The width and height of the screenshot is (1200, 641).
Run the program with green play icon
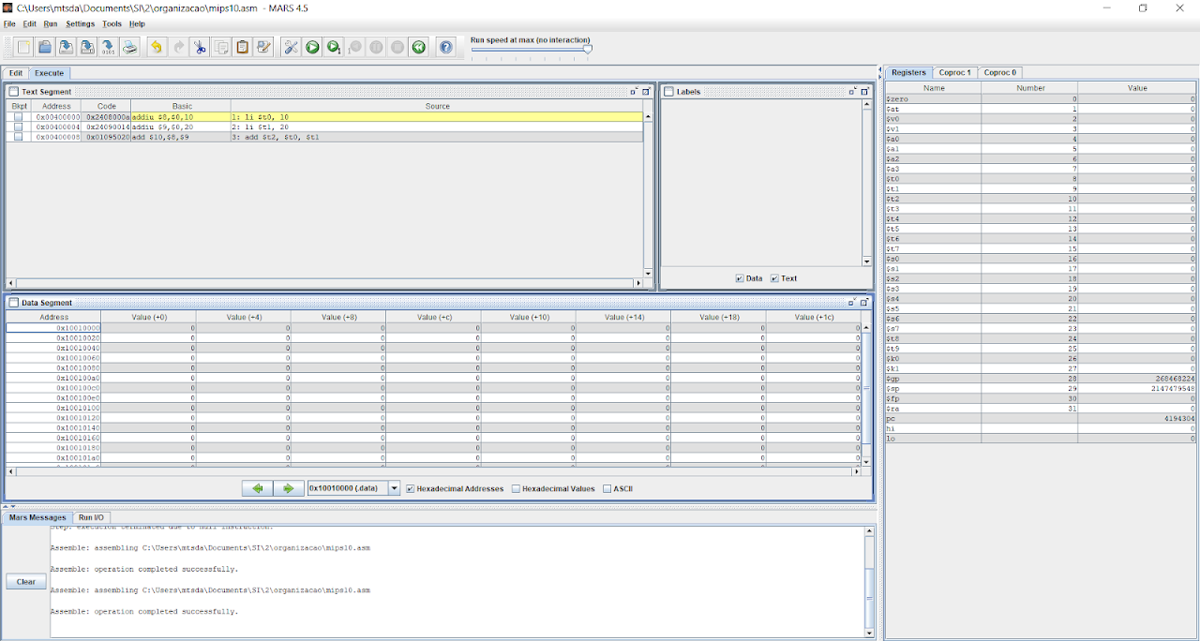[312, 47]
